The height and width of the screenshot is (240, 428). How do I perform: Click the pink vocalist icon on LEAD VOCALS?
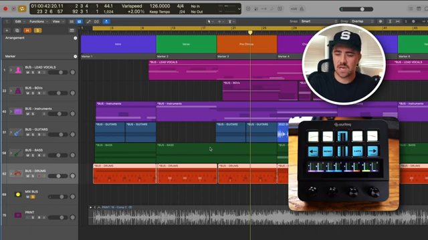pyautogui.click(x=18, y=70)
